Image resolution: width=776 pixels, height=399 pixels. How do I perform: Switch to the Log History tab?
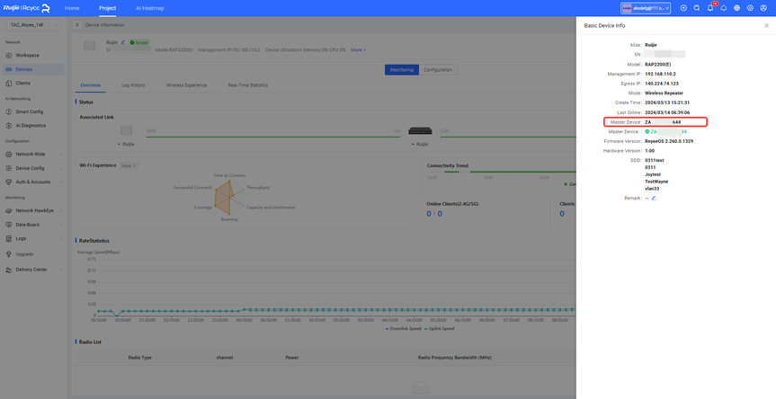point(133,85)
